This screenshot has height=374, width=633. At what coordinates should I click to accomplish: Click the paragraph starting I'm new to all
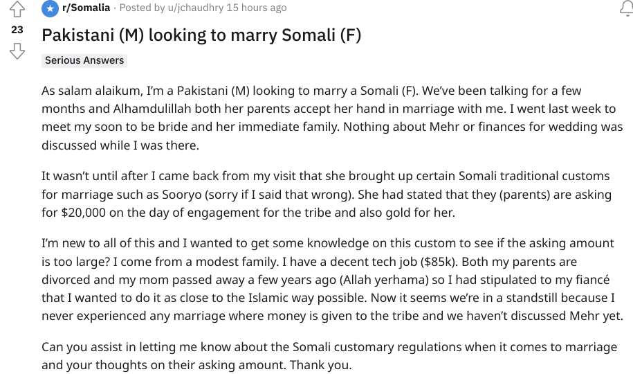pos(332,279)
